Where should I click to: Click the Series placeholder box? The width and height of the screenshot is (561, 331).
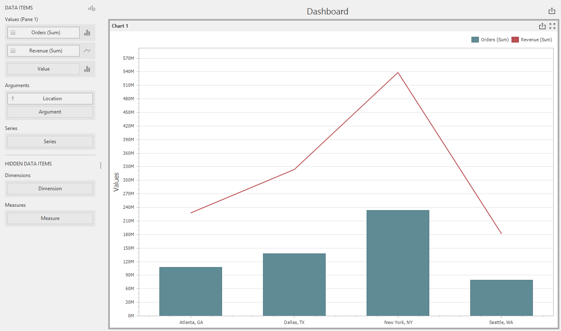pos(50,142)
